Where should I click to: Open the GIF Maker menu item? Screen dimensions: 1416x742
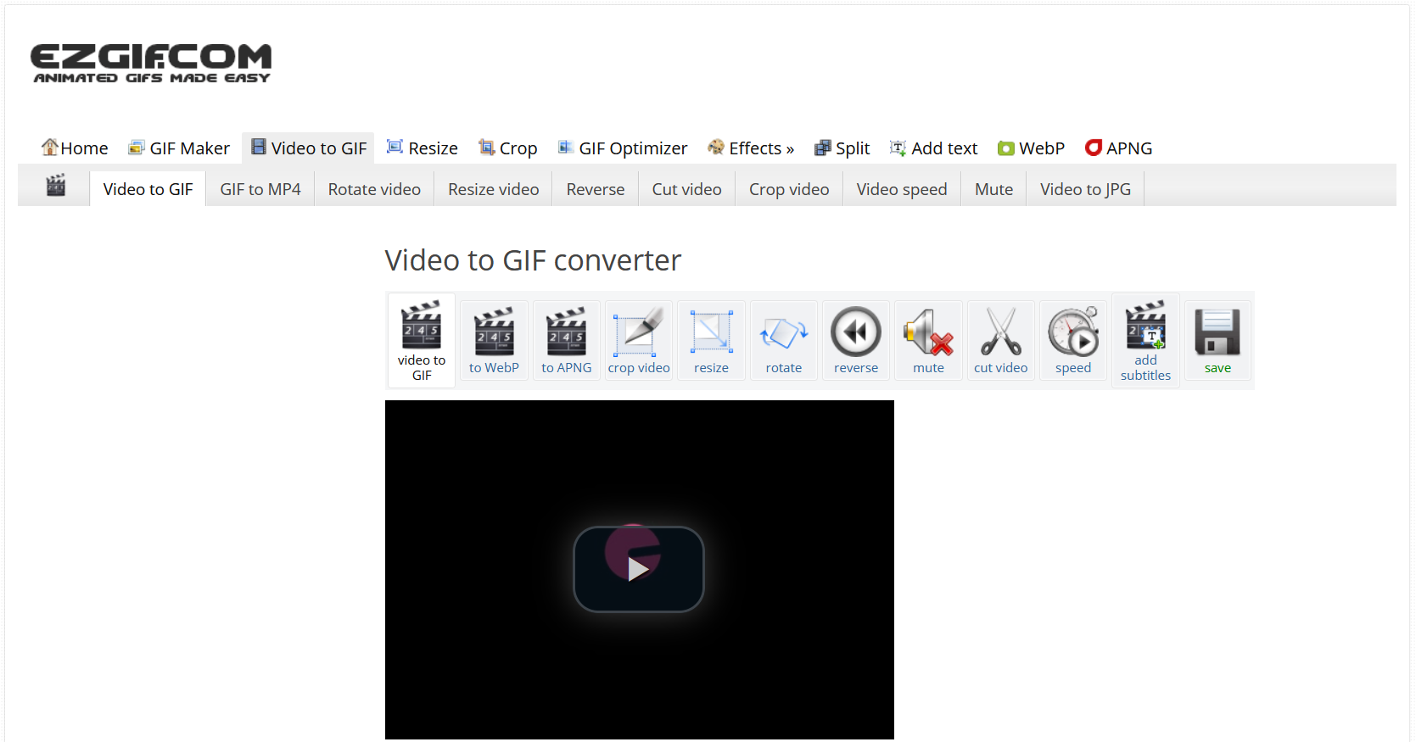pos(179,148)
